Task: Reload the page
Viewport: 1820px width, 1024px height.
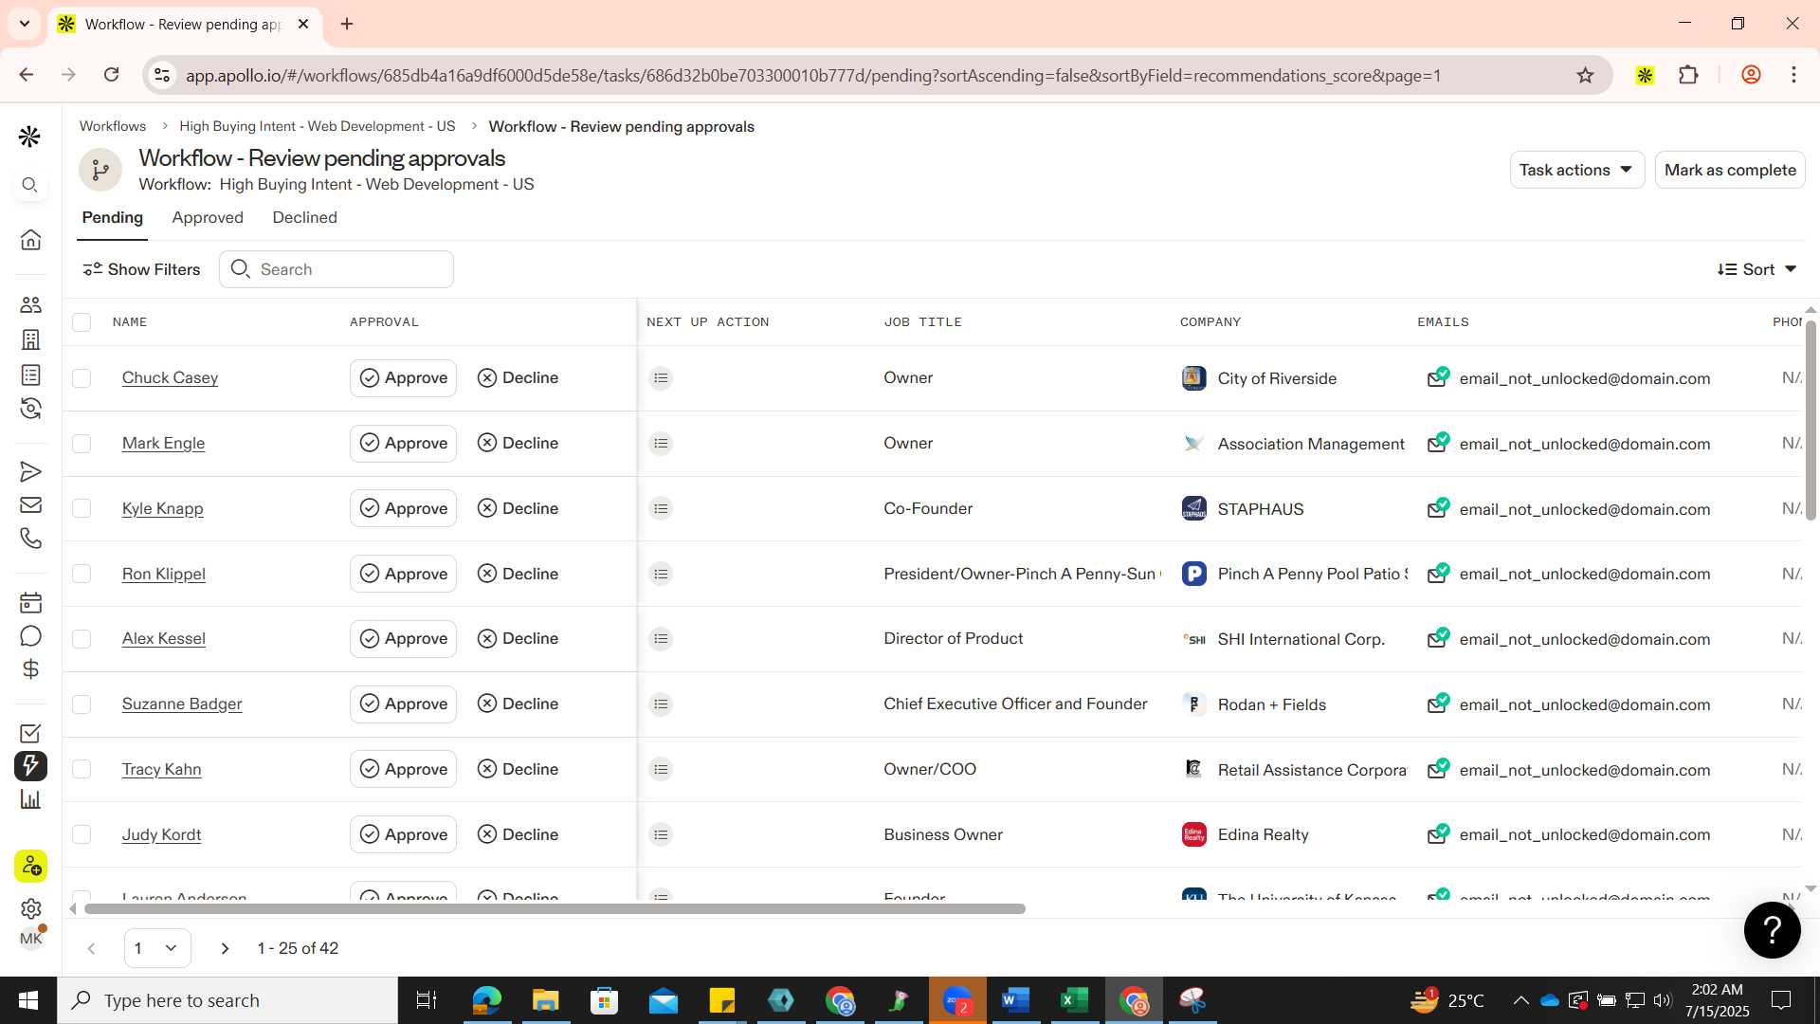Action: click(111, 75)
